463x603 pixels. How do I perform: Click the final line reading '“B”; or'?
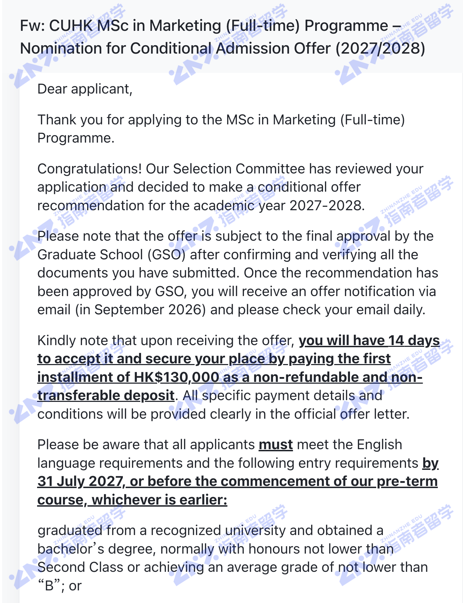(59, 586)
